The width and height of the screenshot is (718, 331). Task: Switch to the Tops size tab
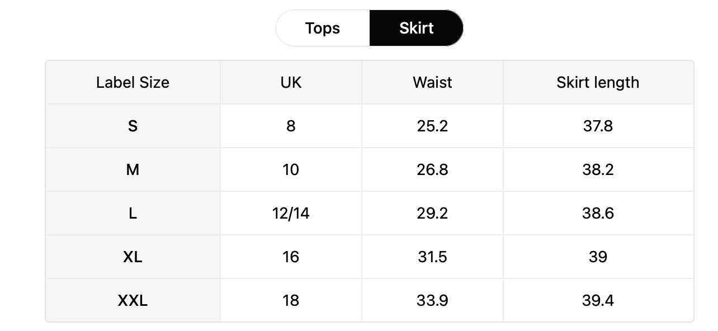[x=323, y=28]
